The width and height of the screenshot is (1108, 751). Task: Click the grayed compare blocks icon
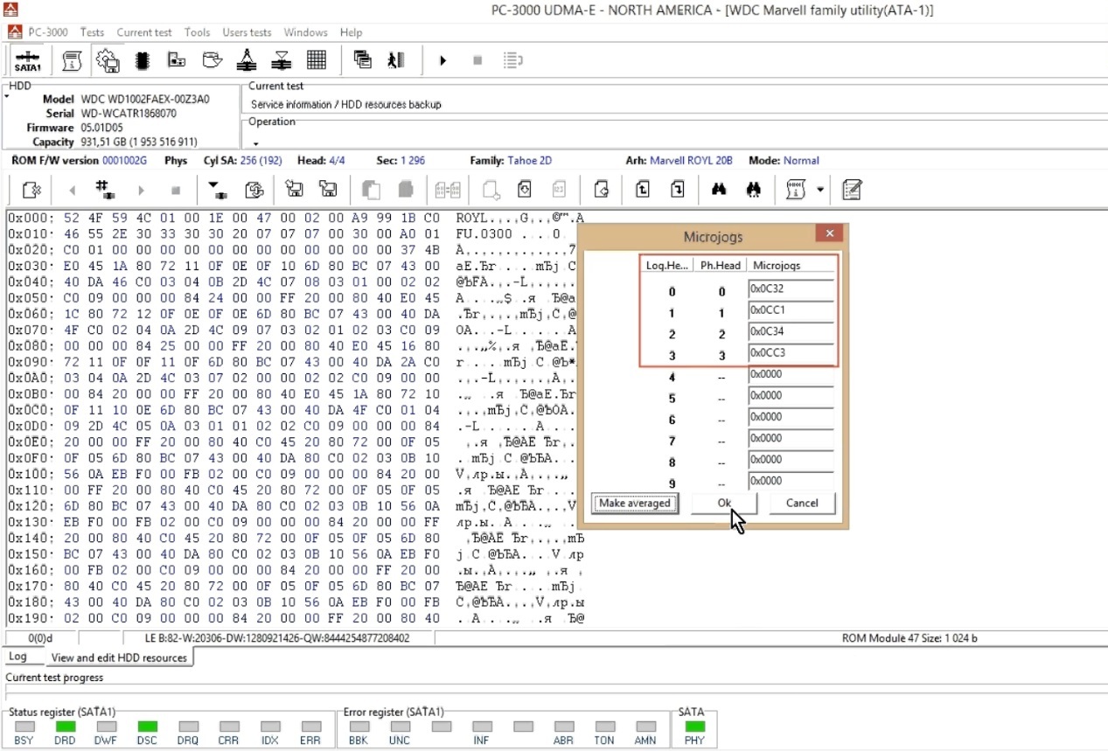pyautogui.click(x=448, y=189)
